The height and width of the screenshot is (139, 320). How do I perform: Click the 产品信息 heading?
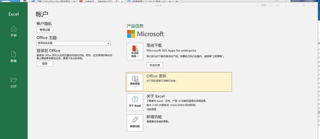(135, 26)
